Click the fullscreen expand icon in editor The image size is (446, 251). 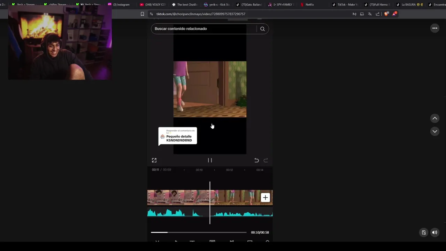(154, 160)
